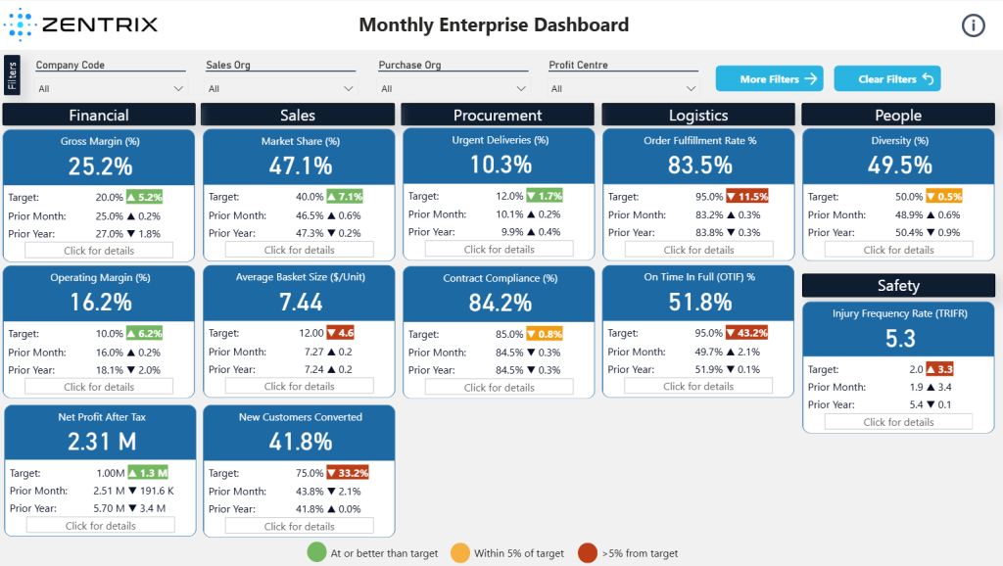Viewport: 1003px width, 566px height.
Task: Open the Profit Centre dropdown
Action: click(x=623, y=88)
